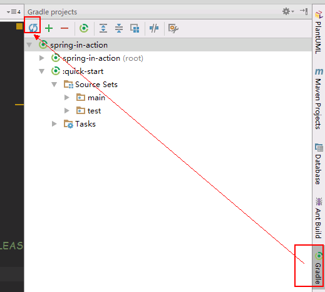
Task: Open the Maven Projects side tab
Action: click(x=319, y=98)
